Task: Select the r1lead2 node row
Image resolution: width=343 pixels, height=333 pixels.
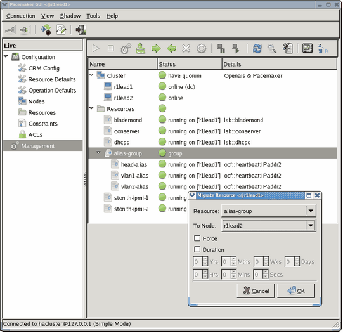Action: [x=212, y=98]
